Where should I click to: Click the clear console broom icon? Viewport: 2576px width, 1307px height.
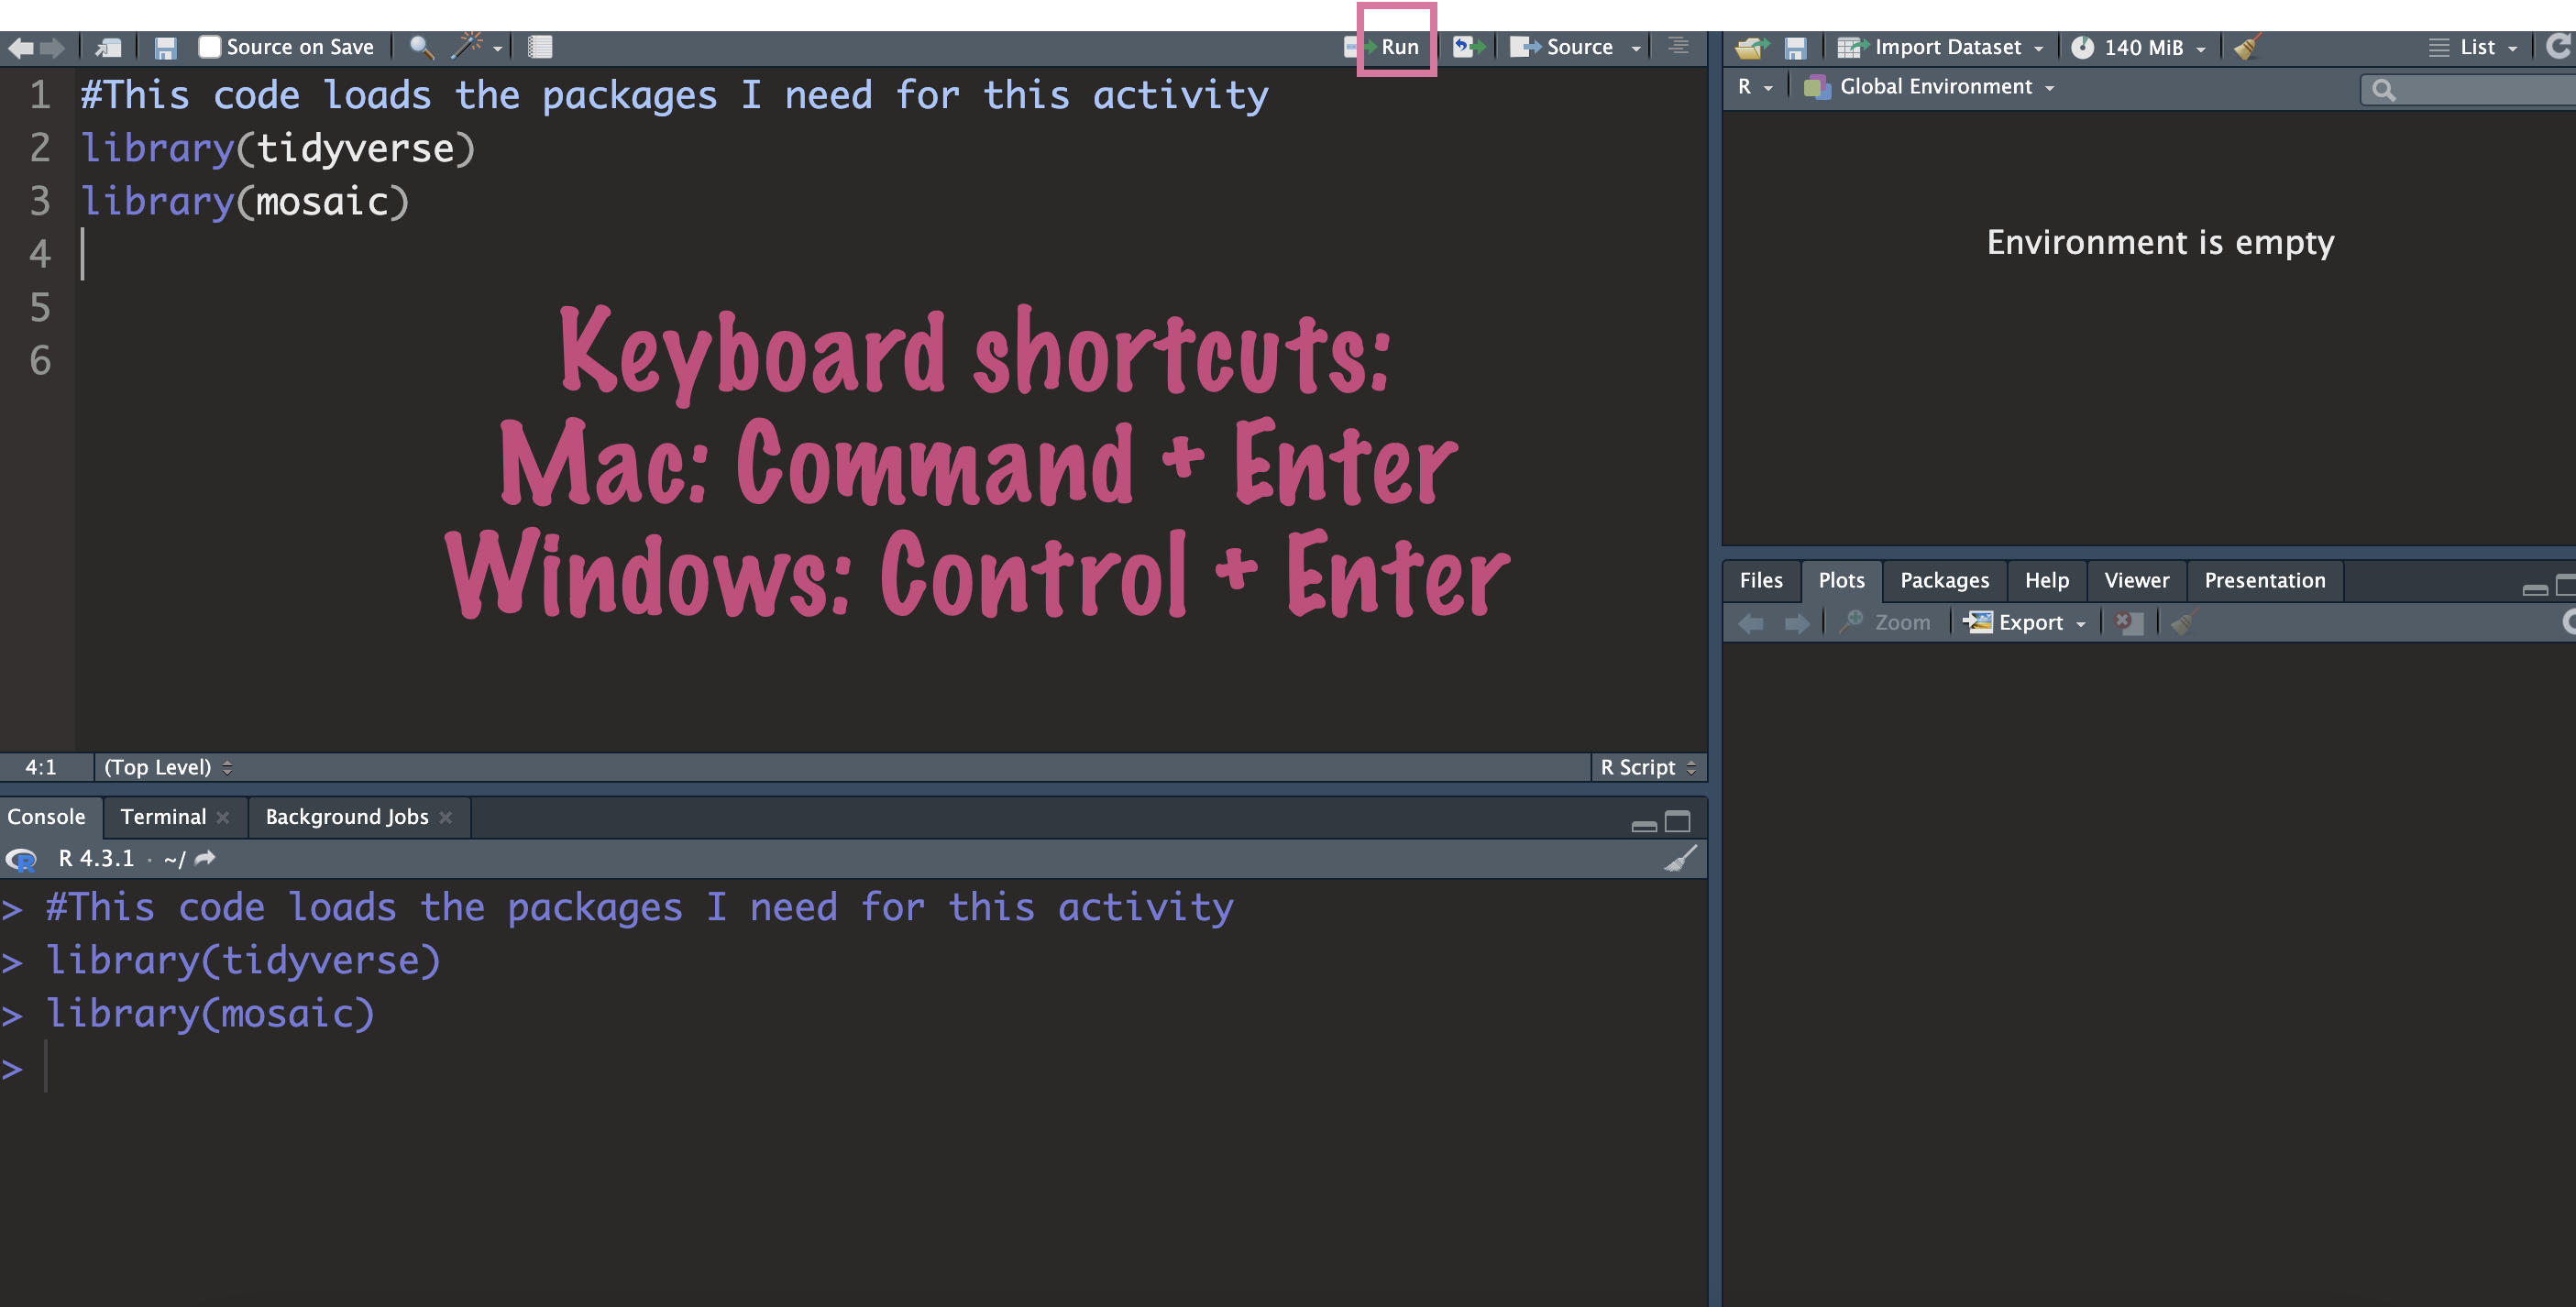(x=1680, y=859)
